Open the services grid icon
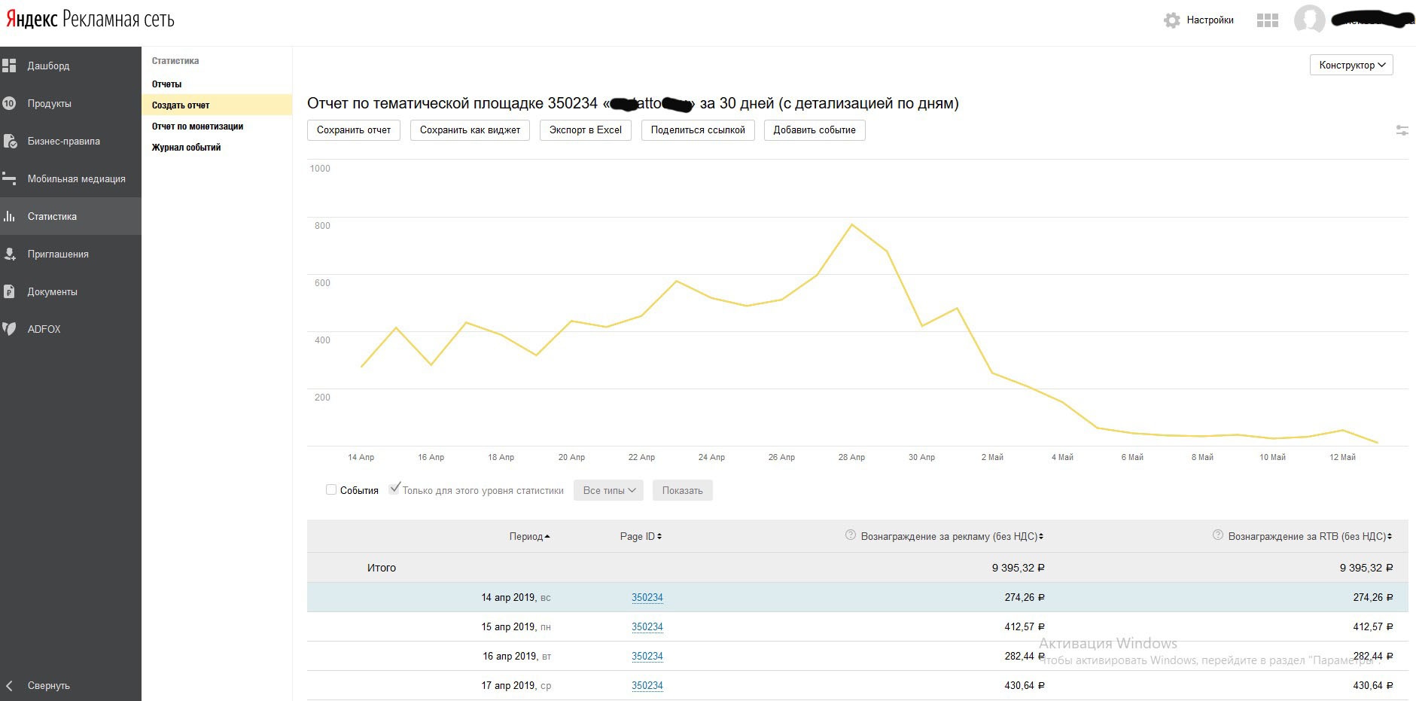This screenshot has height=701, width=1416. pos(1268,20)
